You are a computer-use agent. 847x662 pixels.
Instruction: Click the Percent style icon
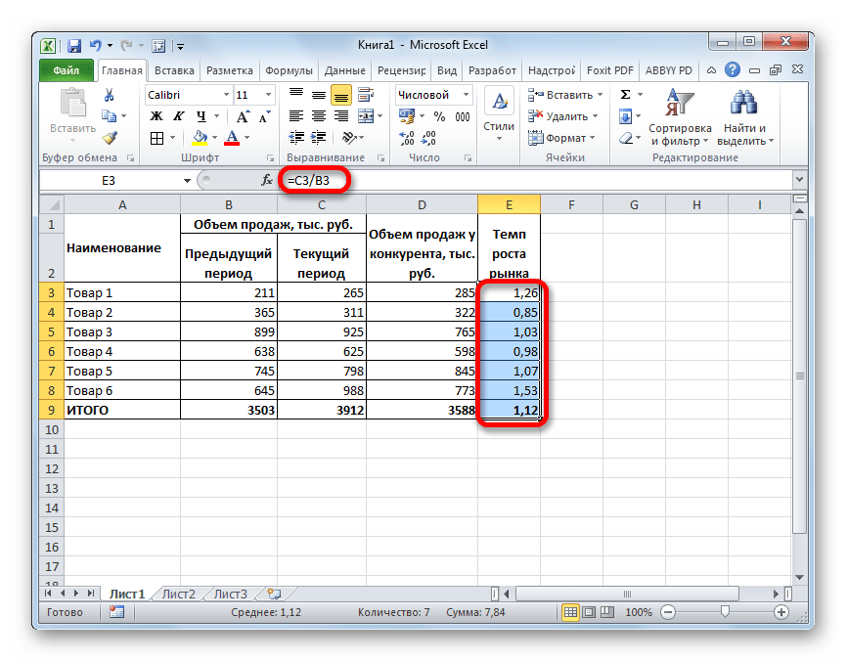click(440, 116)
